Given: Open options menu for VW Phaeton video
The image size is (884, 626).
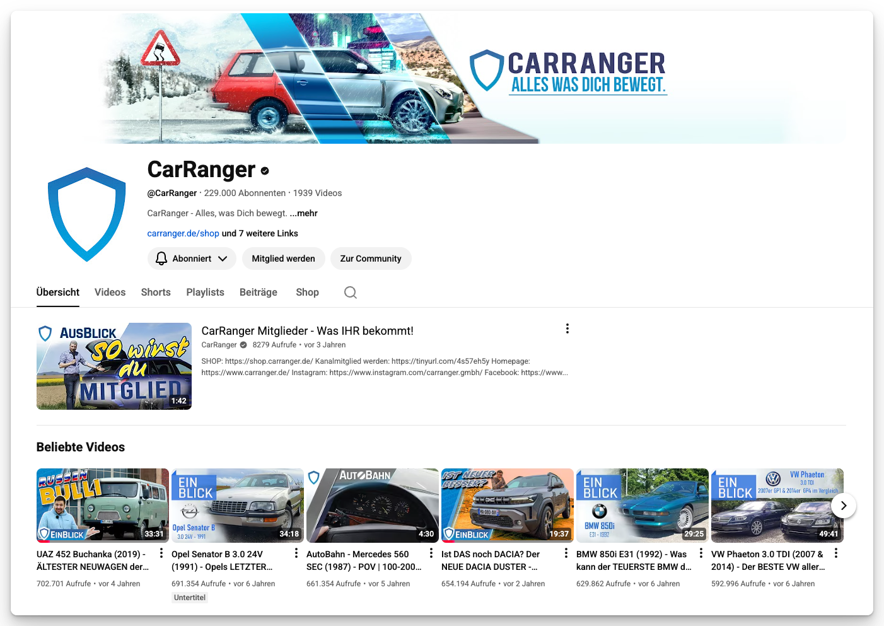Looking at the screenshot, I should coord(836,553).
